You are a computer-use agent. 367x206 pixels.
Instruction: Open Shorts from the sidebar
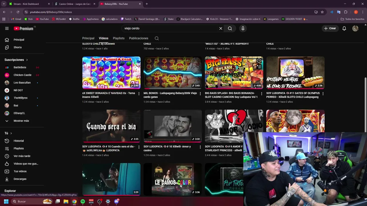coord(17,47)
